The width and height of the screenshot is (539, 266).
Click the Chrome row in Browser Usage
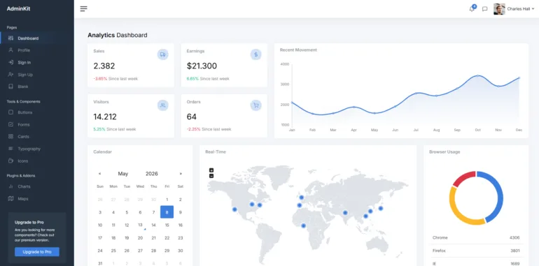click(476, 237)
